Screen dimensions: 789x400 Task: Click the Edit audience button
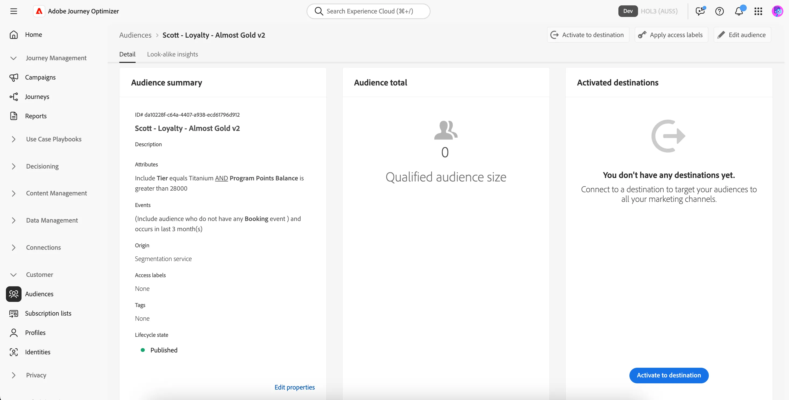(x=742, y=35)
